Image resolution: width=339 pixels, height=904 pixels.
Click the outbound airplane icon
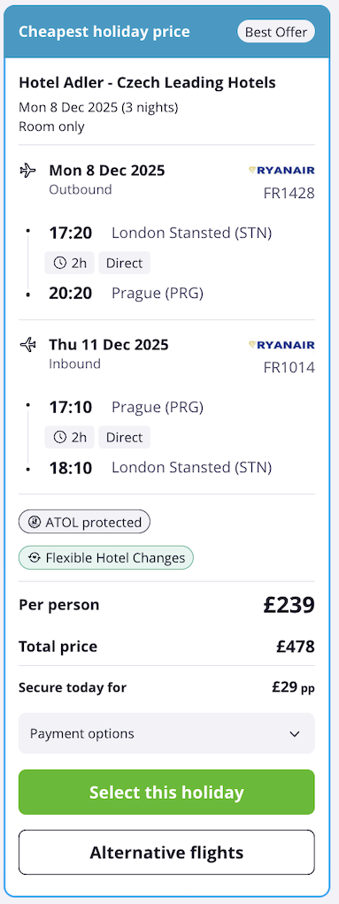click(27, 171)
